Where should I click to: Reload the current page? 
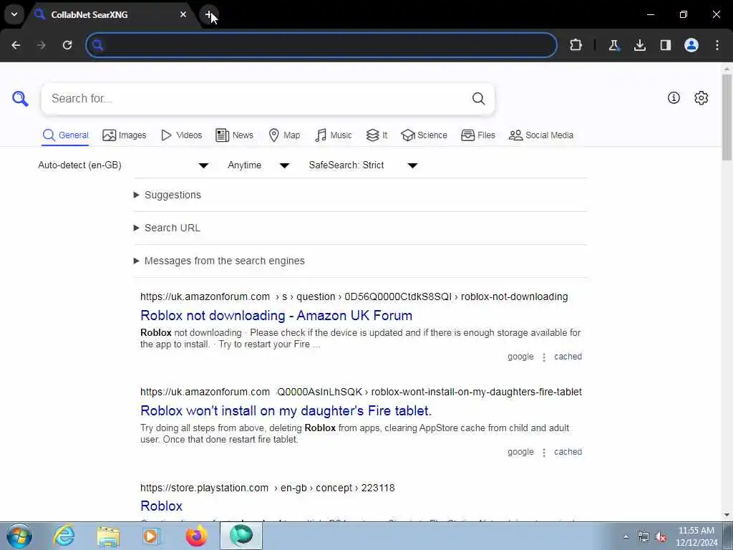coord(67,45)
